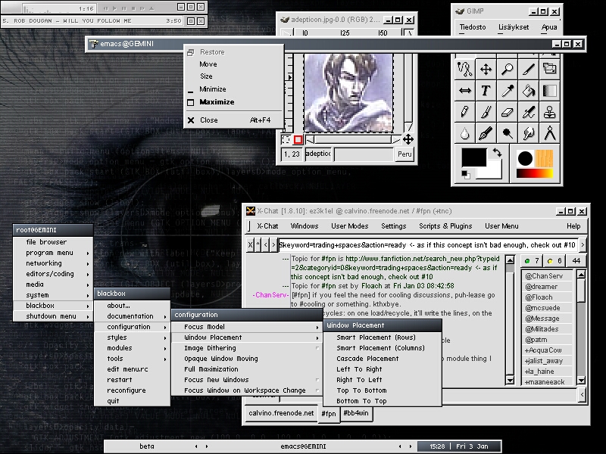This screenshot has height=454, width=606.
Task: Expand the modules submenu in blackbox menu
Action: pos(132,348)
